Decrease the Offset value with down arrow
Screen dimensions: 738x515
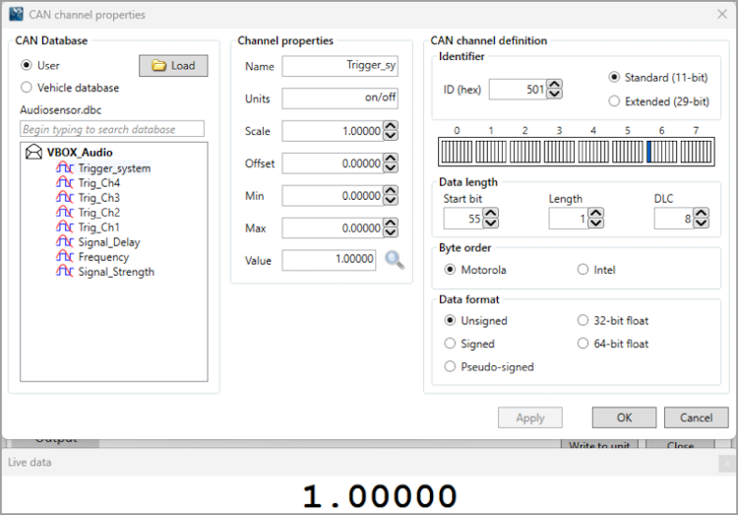click(x=391, y=168)
